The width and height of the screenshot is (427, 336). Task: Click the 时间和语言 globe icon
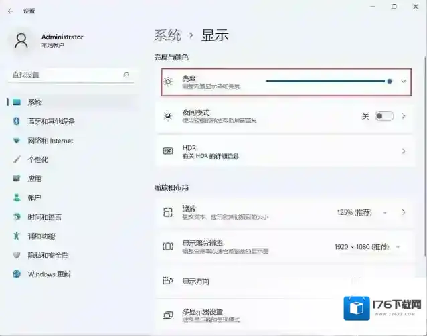17,217
